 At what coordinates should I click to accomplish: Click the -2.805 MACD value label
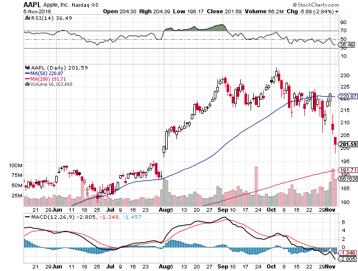click(347, 259)
